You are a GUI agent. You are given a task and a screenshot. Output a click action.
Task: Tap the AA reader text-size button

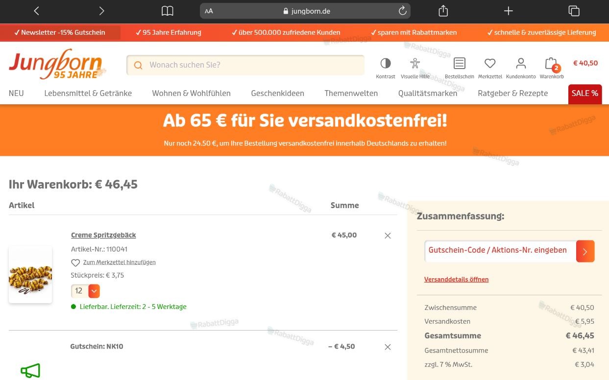209,11
